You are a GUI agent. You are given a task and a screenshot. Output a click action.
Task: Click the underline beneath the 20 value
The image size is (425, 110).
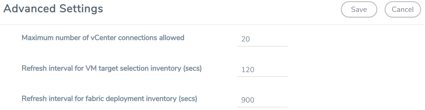[262, 46]
